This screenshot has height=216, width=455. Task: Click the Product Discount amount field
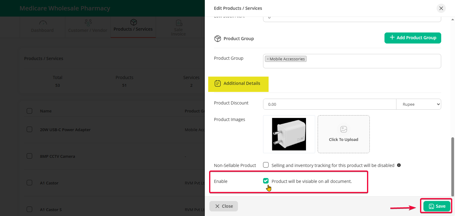coord(330,104)
